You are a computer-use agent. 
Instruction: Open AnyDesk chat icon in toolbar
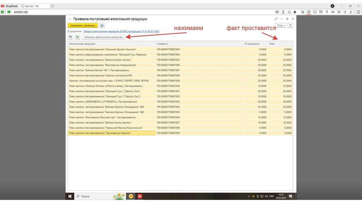tap(321, 12)
